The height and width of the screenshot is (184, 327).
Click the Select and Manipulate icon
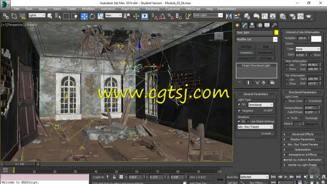(136, 16)
